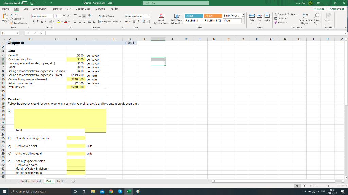Open the Liberation Sans font dropdown

click(x=52, y=16)
